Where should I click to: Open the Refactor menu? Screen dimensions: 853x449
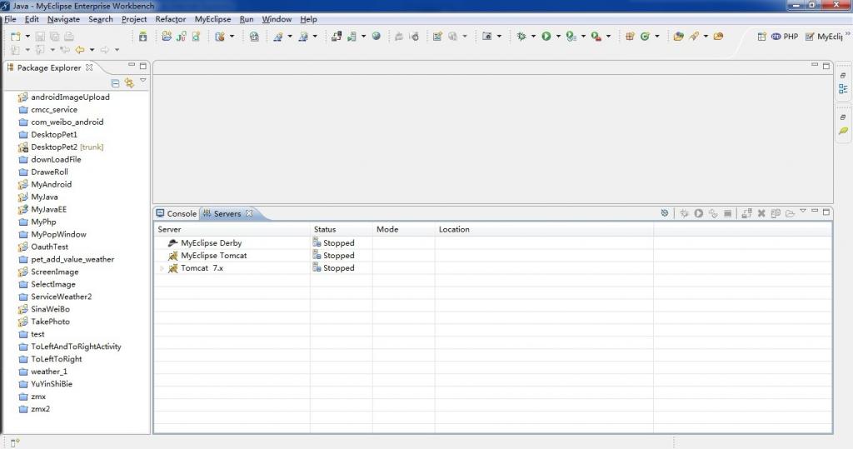point(170,19)
